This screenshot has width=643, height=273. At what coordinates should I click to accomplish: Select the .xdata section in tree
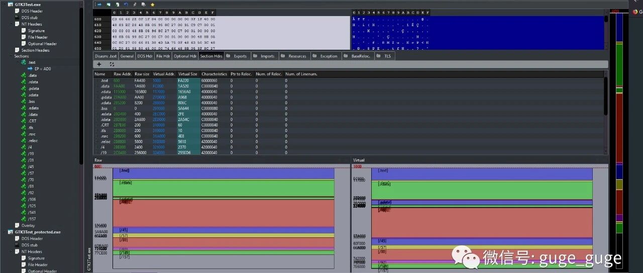(x=33, y=95)
